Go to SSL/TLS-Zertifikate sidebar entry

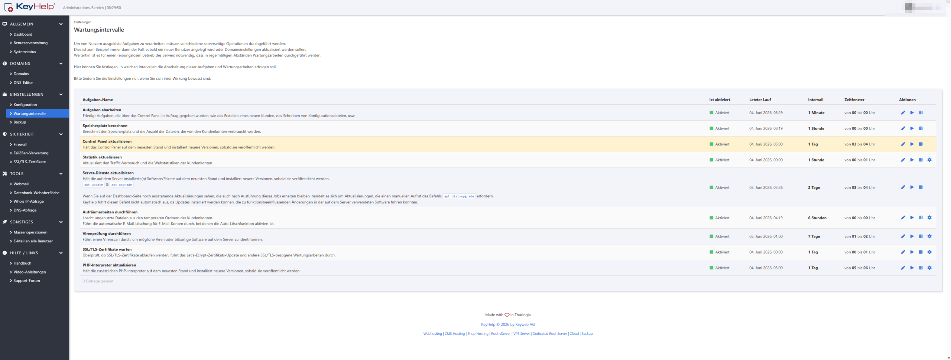coord(30,162)
